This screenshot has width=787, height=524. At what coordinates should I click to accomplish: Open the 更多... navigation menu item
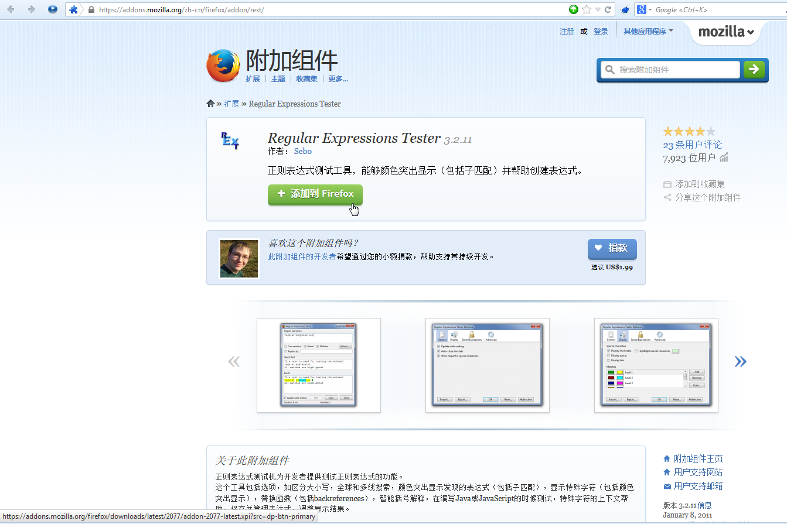(338, 79)
